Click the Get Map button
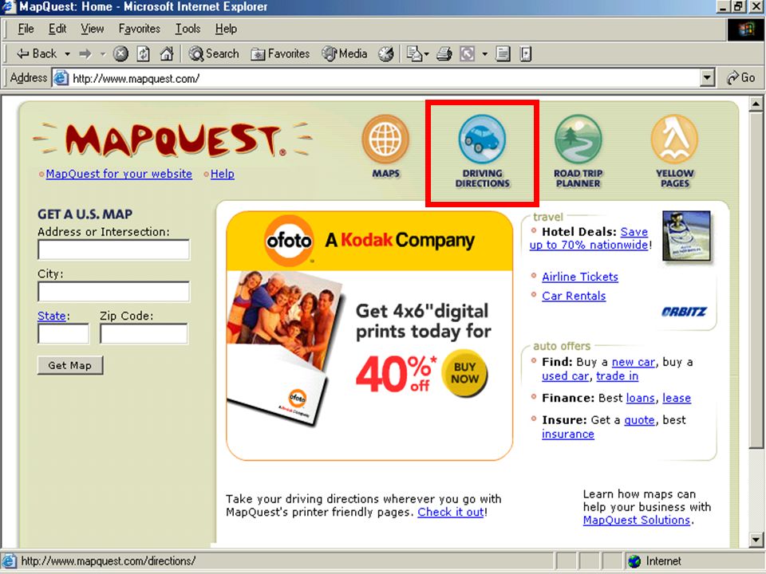766x574 pixels. click(x=70, y=365)
